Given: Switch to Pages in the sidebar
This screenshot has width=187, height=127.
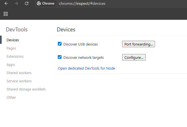Looking at the screenshot, I should tap(11, 48).
